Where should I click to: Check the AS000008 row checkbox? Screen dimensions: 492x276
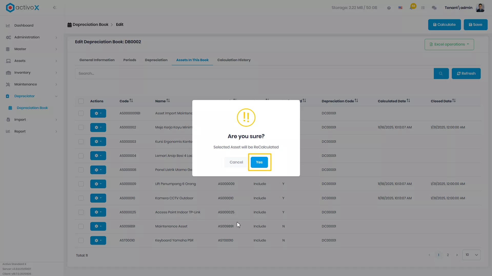pyautogui.click(x=81, y=170)
